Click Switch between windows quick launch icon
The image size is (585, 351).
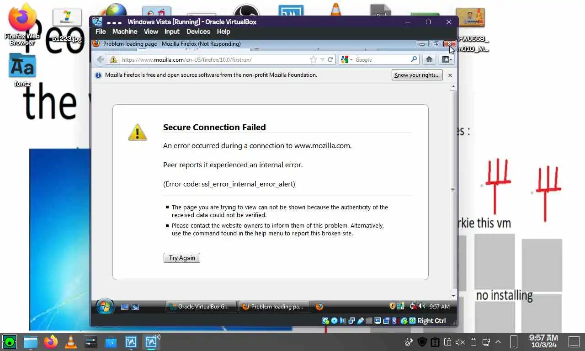tap(135, 307)
